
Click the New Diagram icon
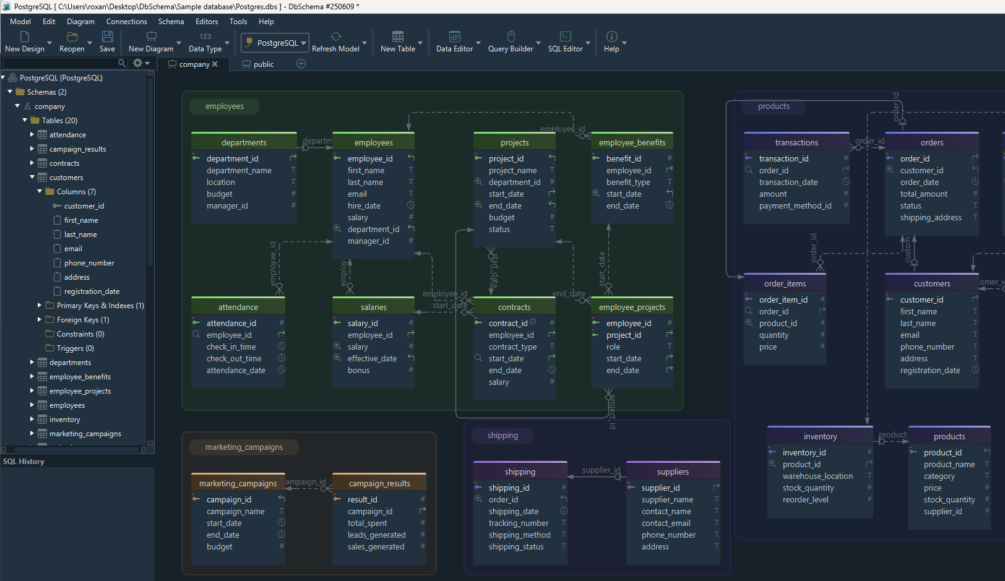coord(151,37)
